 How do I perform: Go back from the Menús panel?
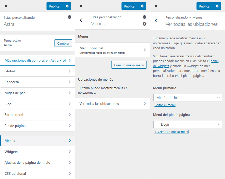pyautogui.click(x=81, y=20)
